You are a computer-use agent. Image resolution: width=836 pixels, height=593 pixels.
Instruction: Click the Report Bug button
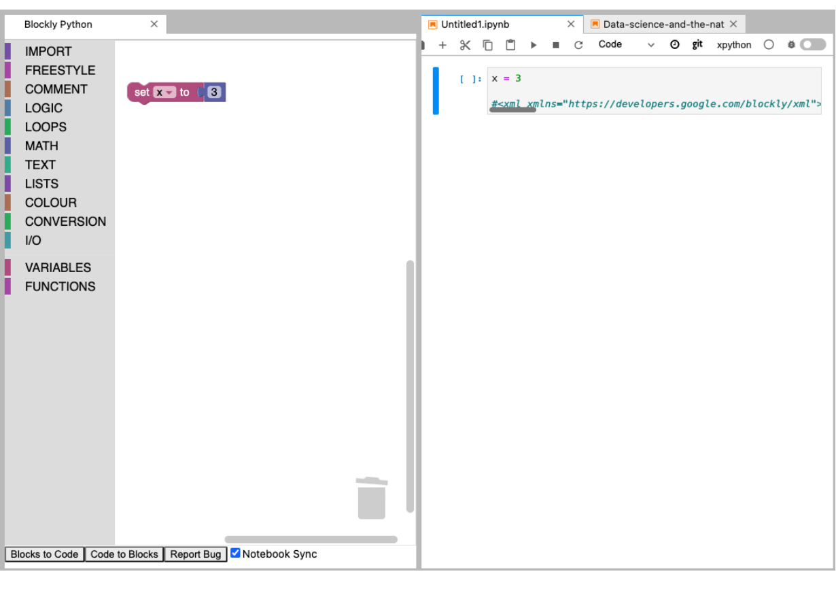coord(196,554)
